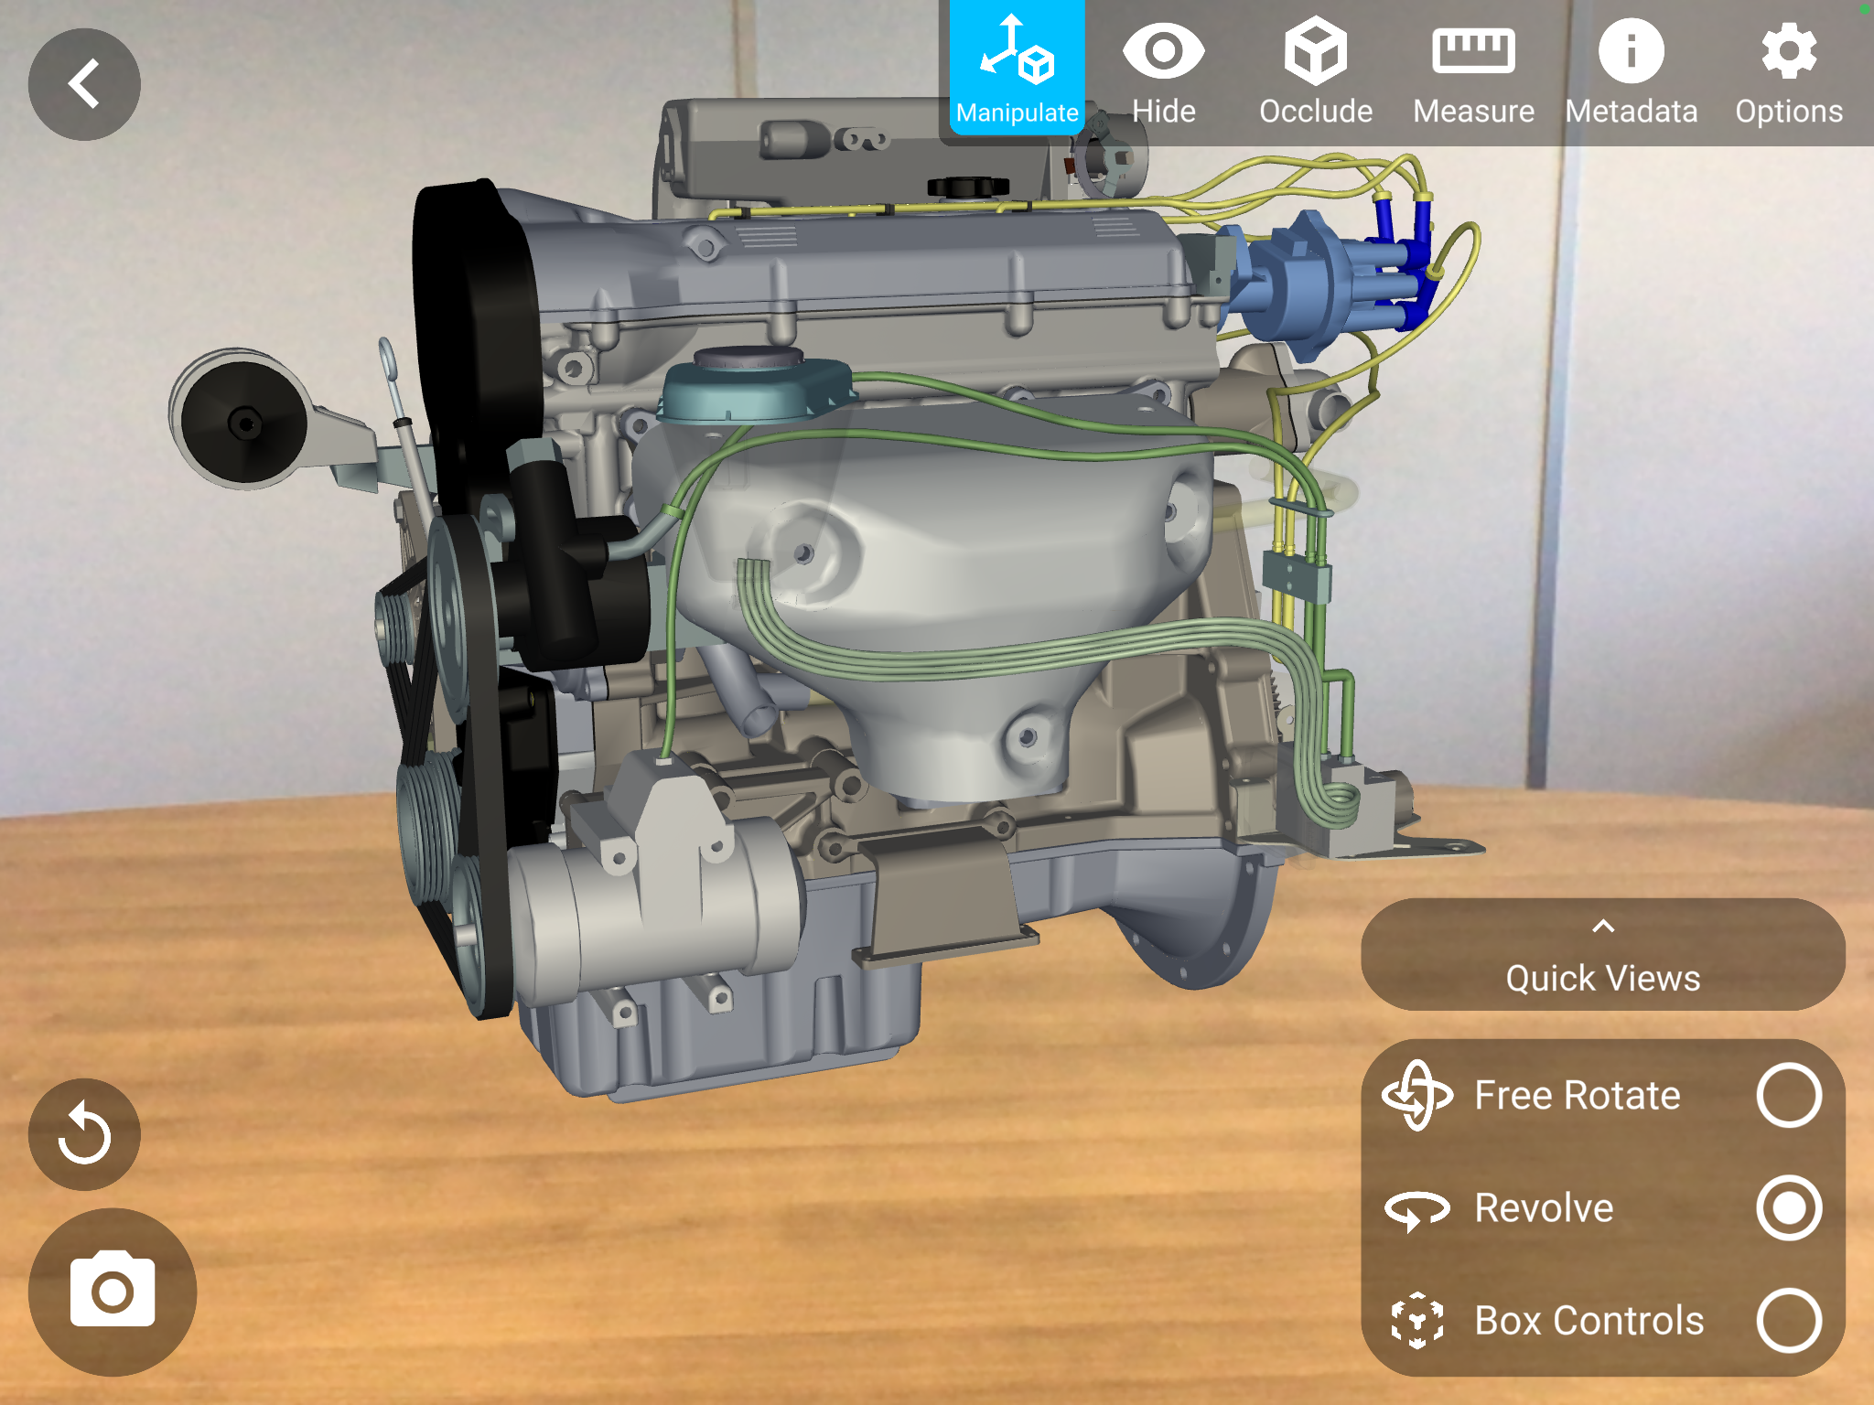The height and width of the screenshot is (1405, 1874).
Task: Tap the back arrow button
Action: point(84,84)
